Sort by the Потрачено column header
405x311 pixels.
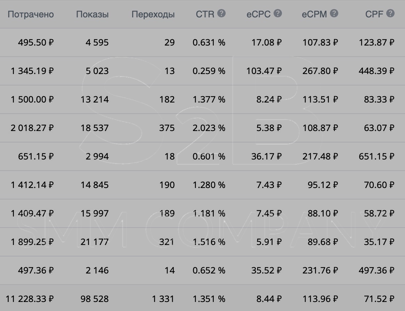pyautogui.click(x=31, y=14)
